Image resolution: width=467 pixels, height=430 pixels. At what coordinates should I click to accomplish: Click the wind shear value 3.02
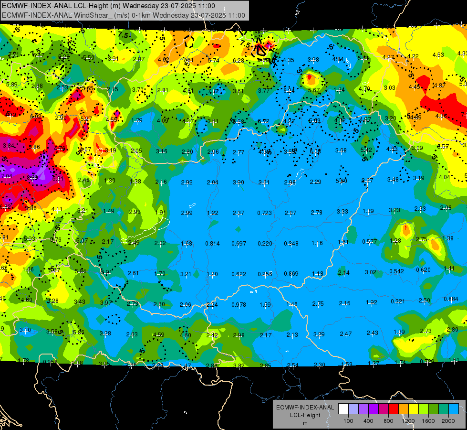pos(371,272)
